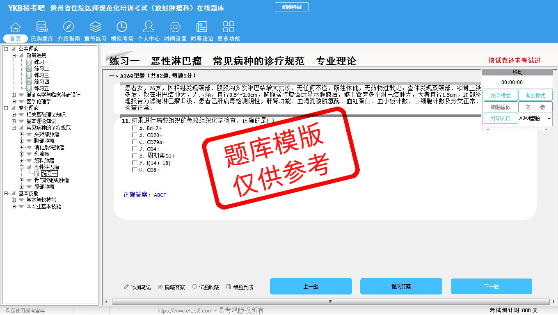The width and height of the screenshot is (558, 315).
Task: Expand the 头颈部肿瘤 tree node
Action: (x=22, y=134)
